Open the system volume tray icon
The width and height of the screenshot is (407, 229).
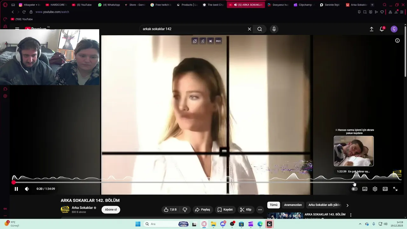click(386, 224)
